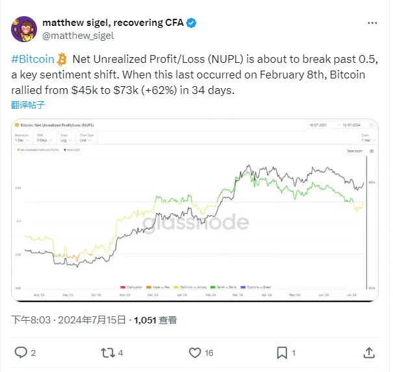Open the Scale Log dropdown
Image resolution: width=393 pixels, height=372 pixels.
(x=62, y=139)
